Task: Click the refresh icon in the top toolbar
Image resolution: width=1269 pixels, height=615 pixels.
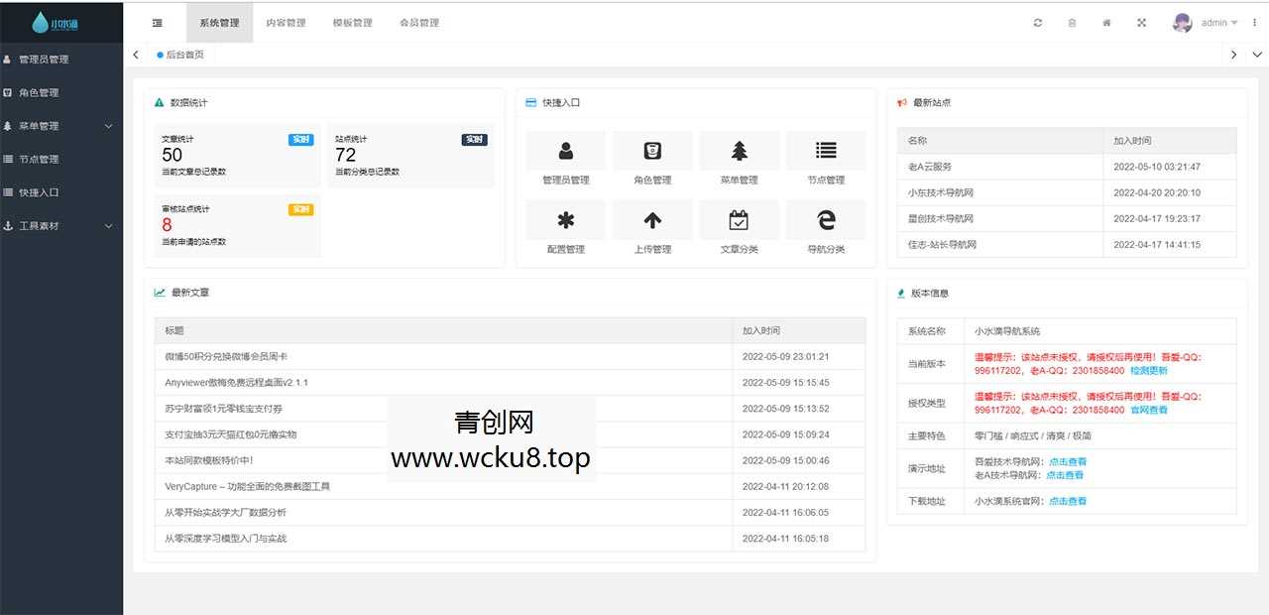Action: click(x=1037, y=21)
